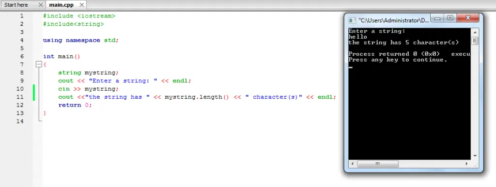Click the console horizontal scrollbar thumb

pyautogui.click(x=378, y=164)
